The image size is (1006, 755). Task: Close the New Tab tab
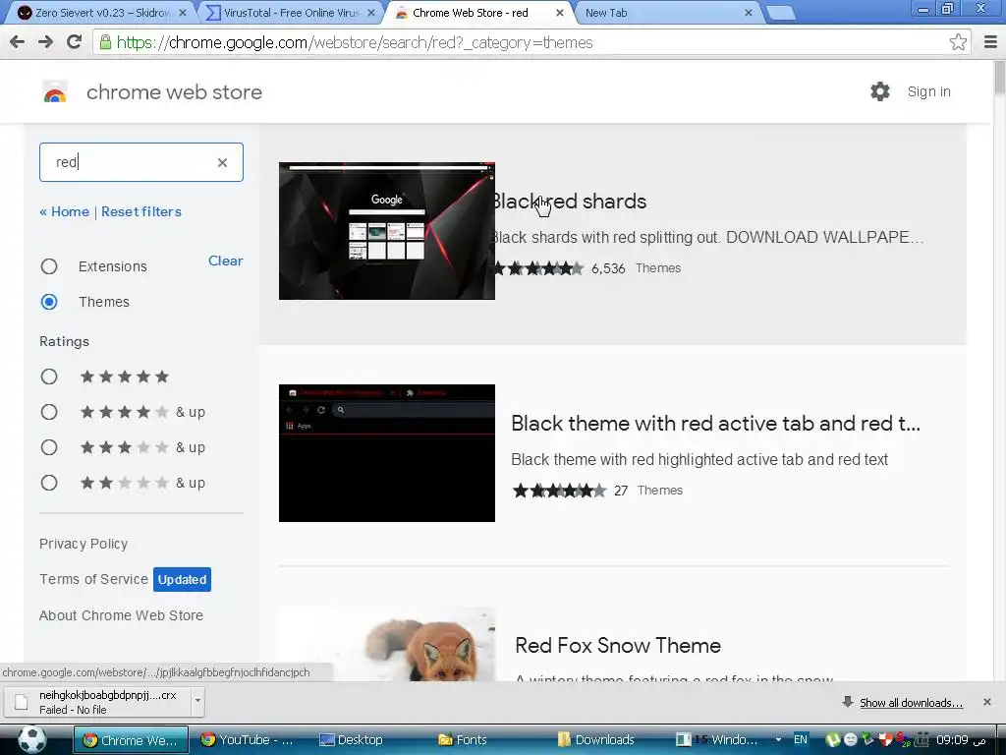(748, 13)
